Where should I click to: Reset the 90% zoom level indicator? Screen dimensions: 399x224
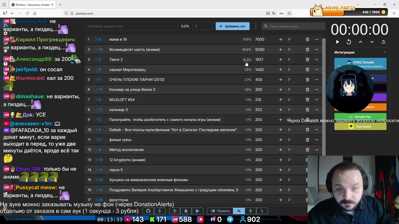[x=281, y=13]
